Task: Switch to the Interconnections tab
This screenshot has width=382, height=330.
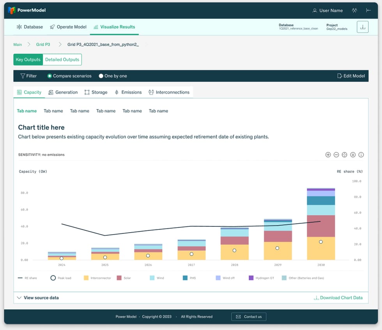Action: point(169,92)
